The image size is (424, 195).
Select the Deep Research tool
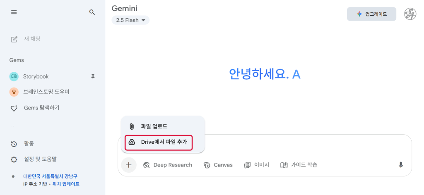(x=168, y=165)
